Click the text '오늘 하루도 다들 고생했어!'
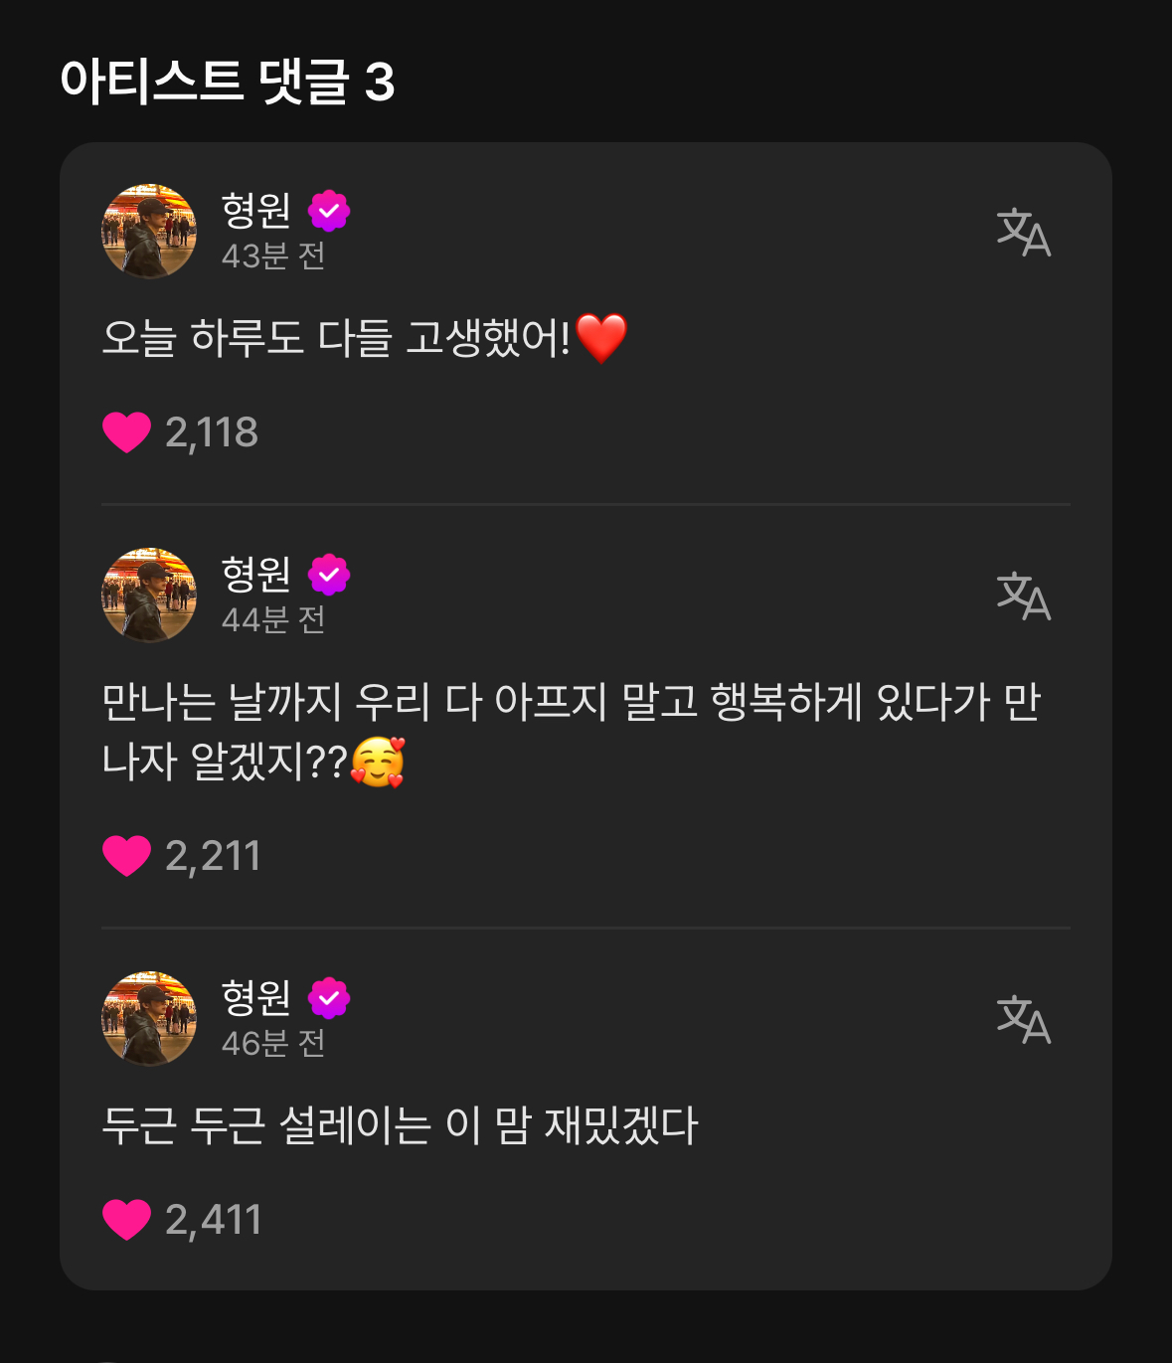Image resolution: width=1172 pixels, height=1363 pixels. click(338, 339)
